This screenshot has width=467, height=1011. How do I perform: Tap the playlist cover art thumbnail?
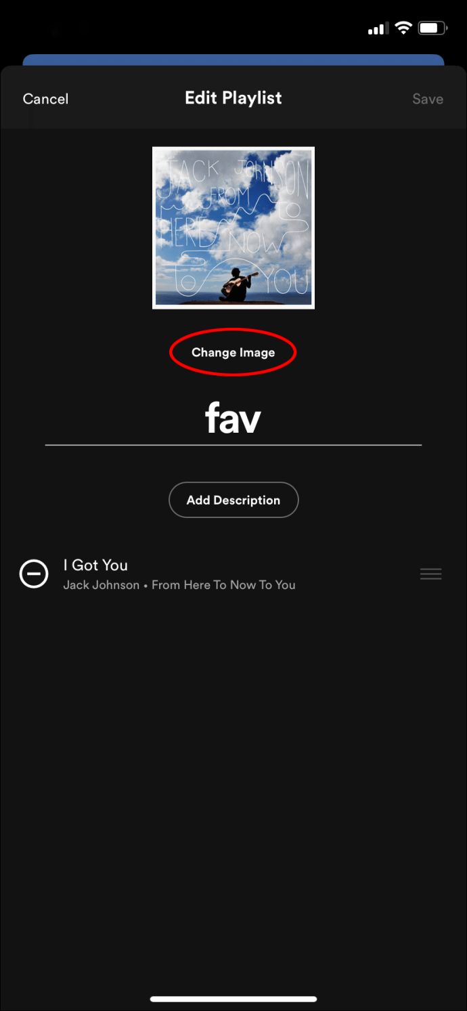[x=234, y=228]
